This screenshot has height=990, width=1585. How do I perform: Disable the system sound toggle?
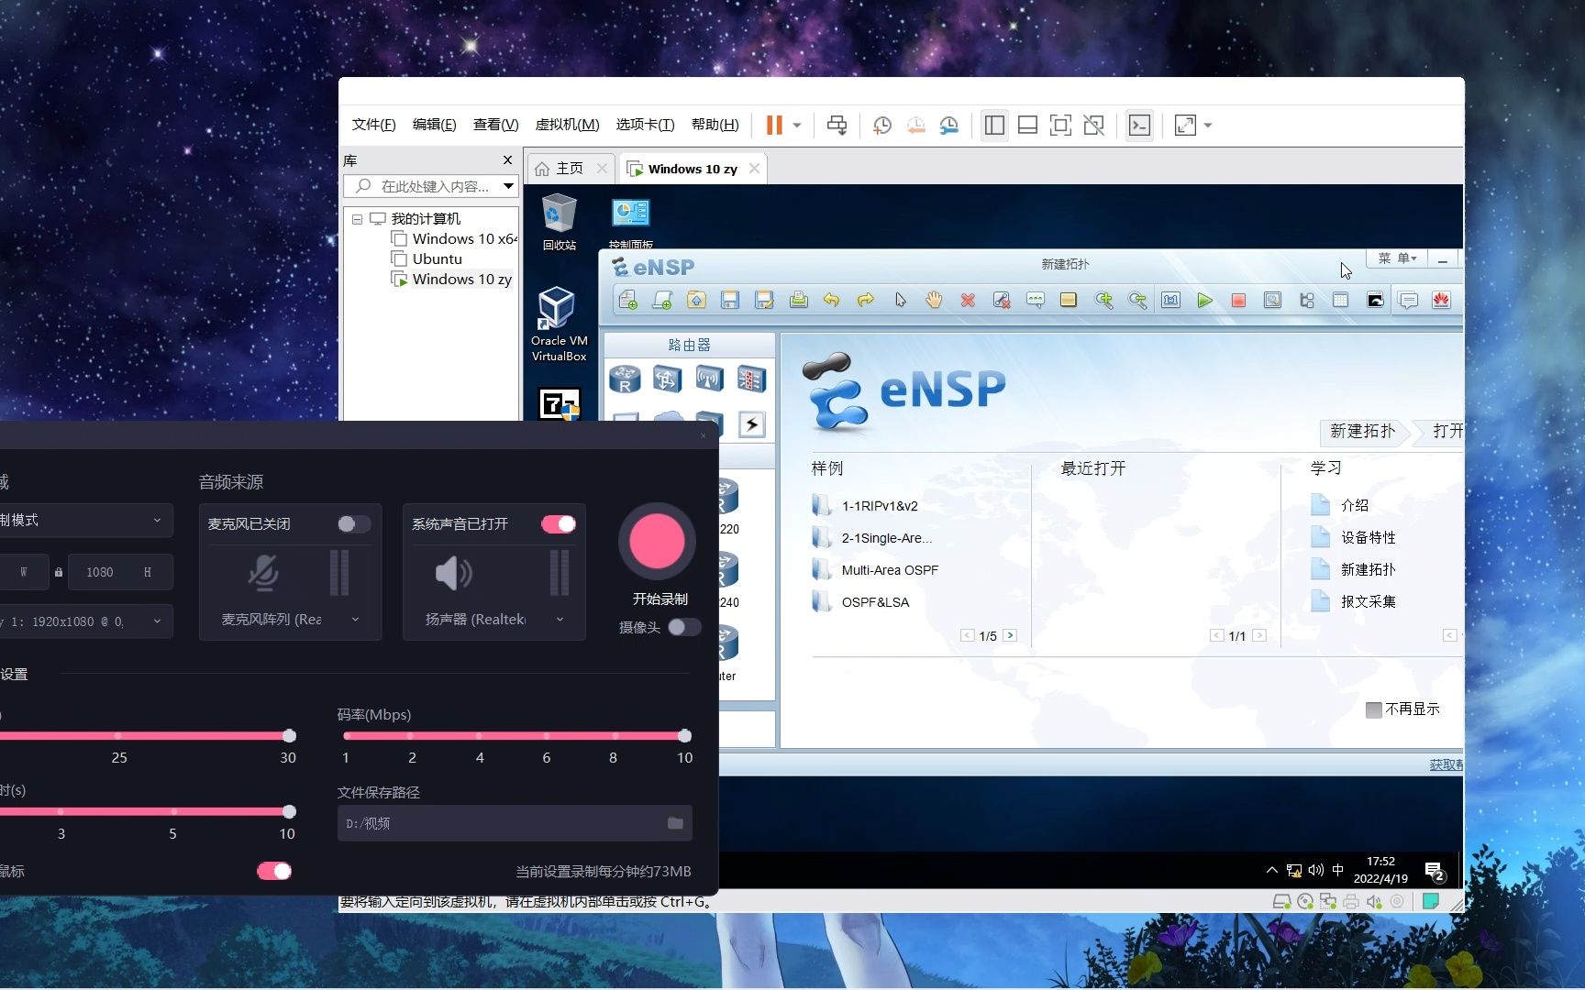558,523
